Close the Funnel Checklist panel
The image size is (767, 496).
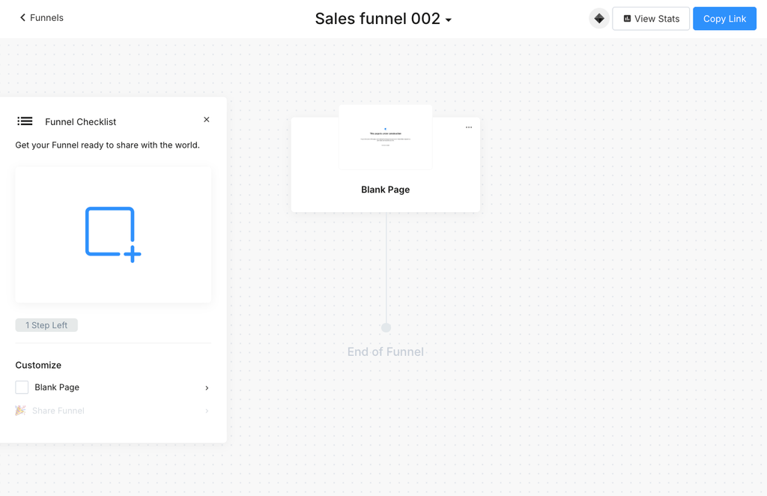(207, 119)
